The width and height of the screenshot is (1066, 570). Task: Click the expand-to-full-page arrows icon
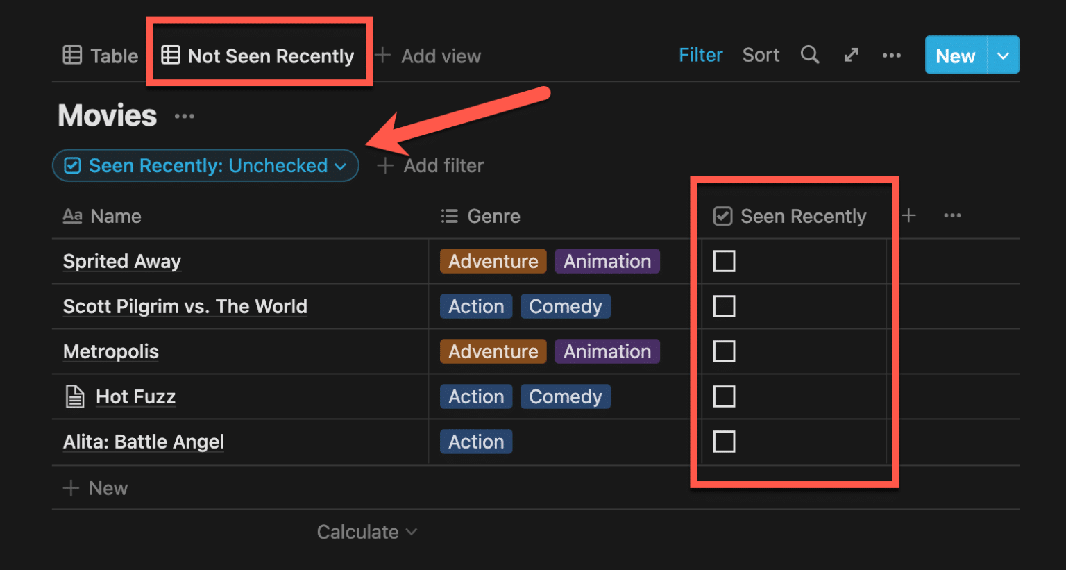click(x=852, y=55)
